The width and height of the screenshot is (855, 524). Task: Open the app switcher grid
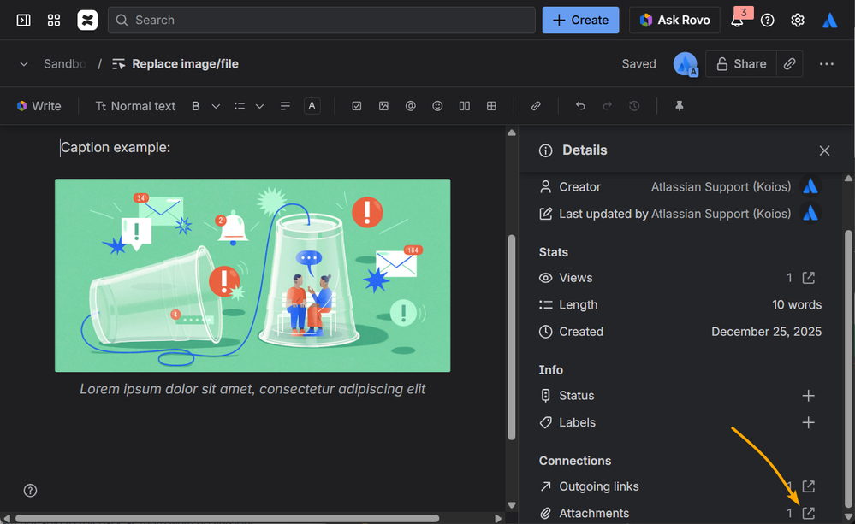pos(54,21)
